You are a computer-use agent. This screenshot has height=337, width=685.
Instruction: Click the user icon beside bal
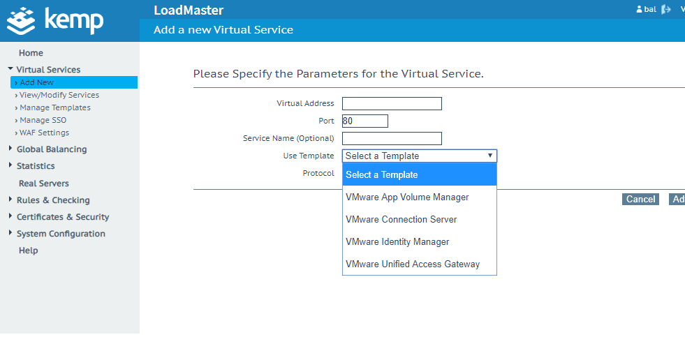point(639,9)
